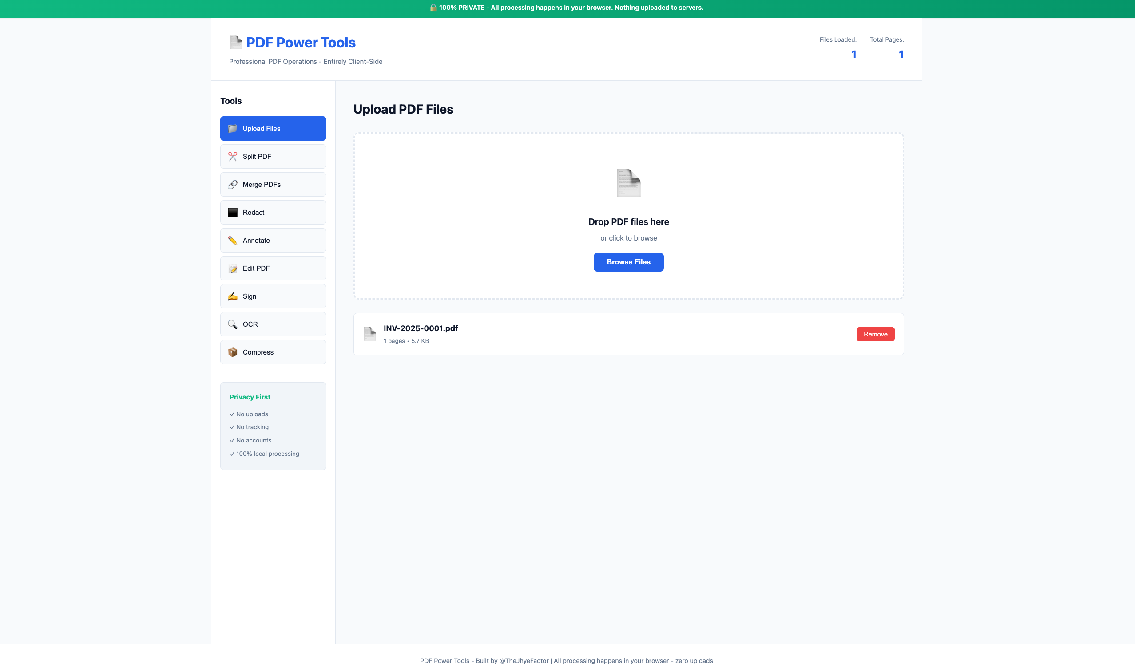Click the PDF Power Tools logo icon
The image size is (1135, 671).
(236, 42)
